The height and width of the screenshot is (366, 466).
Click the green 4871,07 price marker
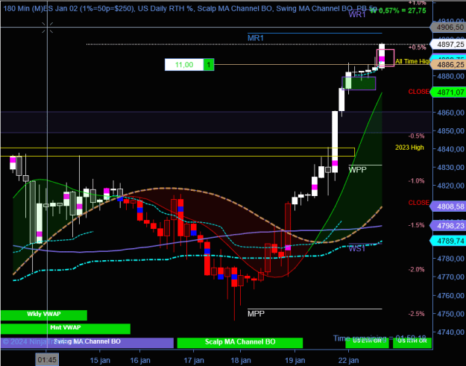click(450, 92)
